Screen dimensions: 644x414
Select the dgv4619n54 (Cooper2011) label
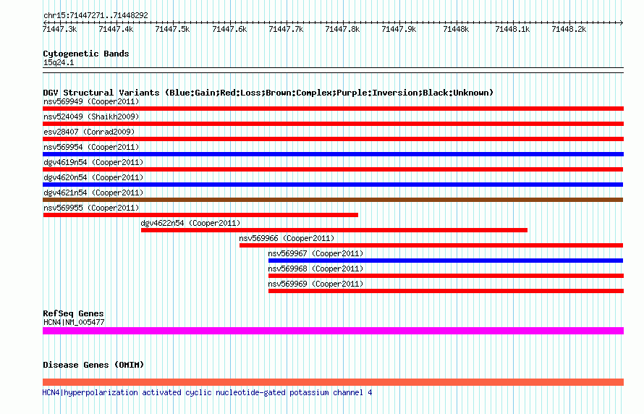tap(93, 162)
